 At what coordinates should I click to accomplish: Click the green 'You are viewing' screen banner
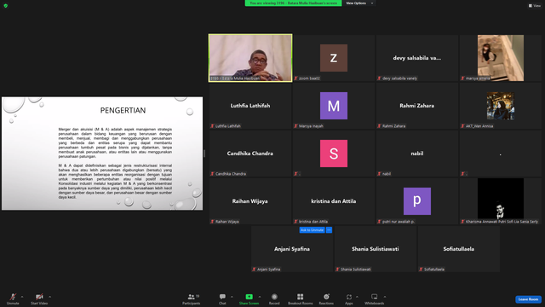click(293, 3)
